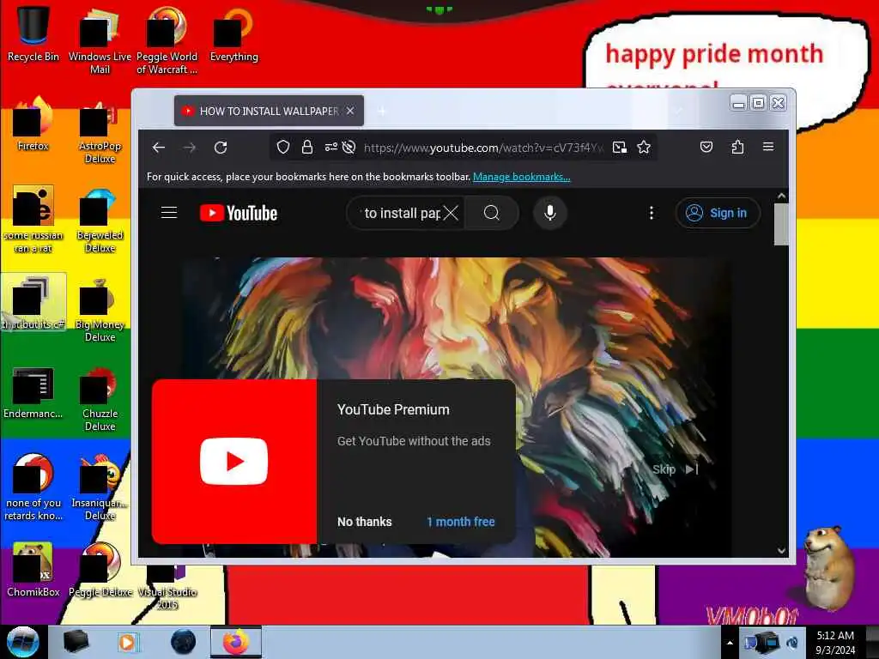
Task: Show hidden system tray icons
Action: pos(730,643)
